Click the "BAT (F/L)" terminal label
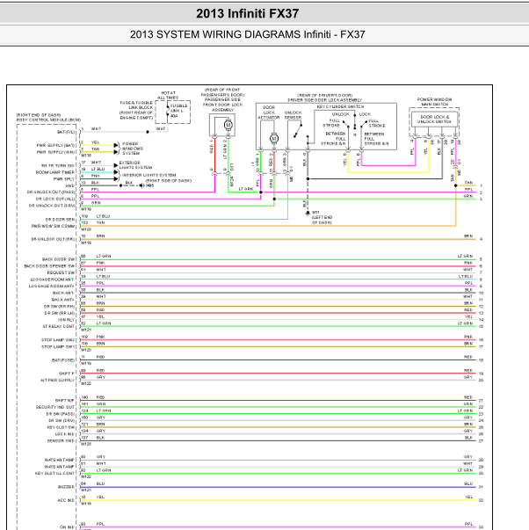 click(x=66, y=132)
